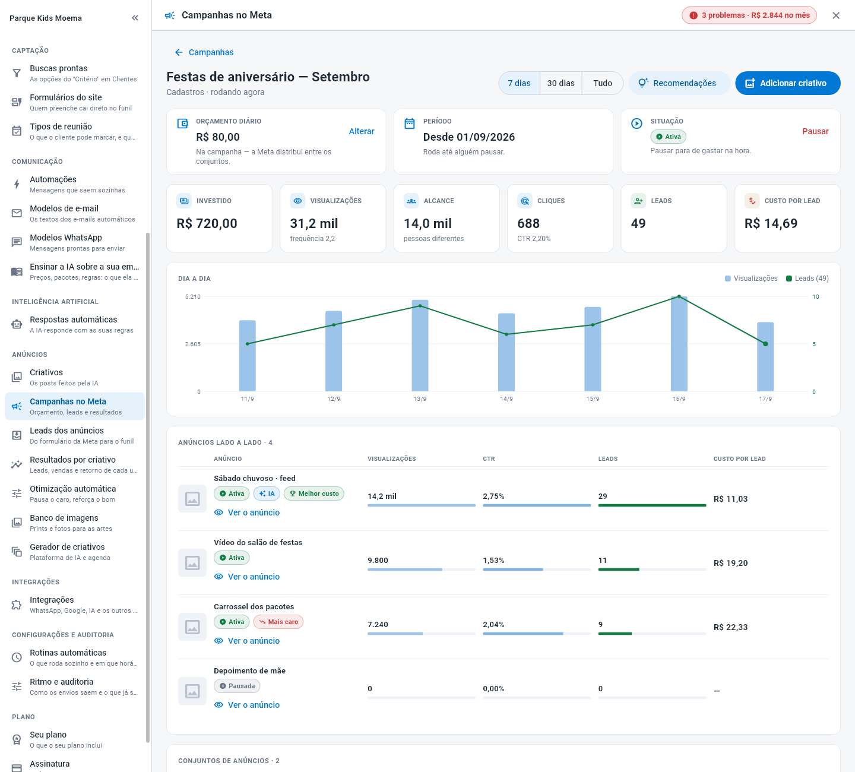Image resolution: width=855 pixels, height=772 pixels.
Task: Click the copy icon next to Gerador de criativos
Action: (17, 552)
